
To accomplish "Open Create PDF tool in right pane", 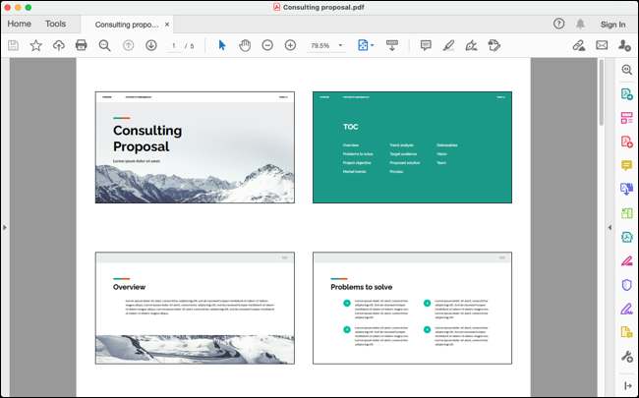I will click(x=627, y=142).
